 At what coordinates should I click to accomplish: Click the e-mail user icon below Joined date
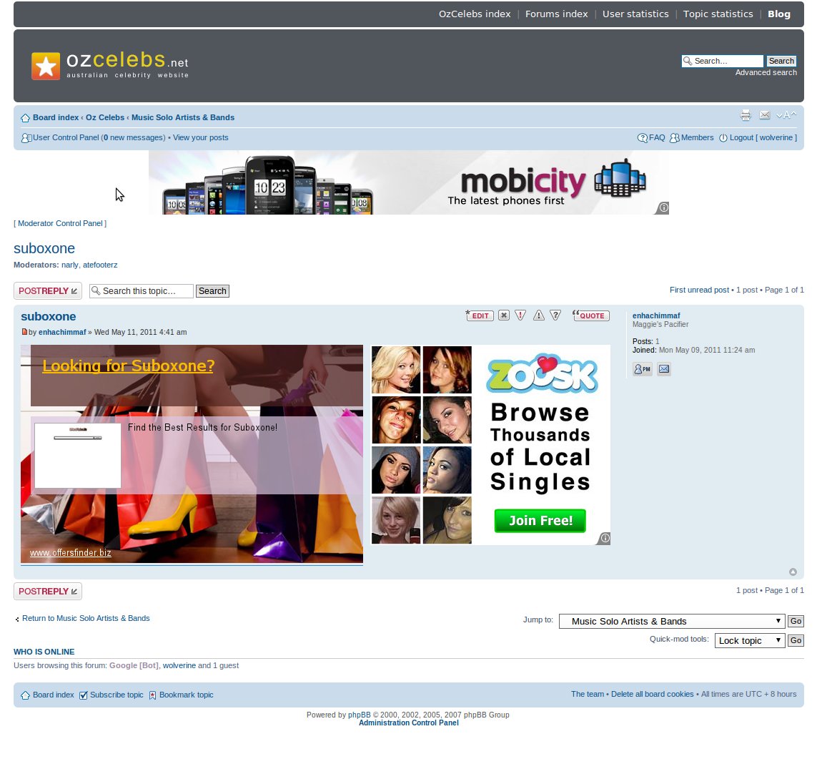coord(664,369)
